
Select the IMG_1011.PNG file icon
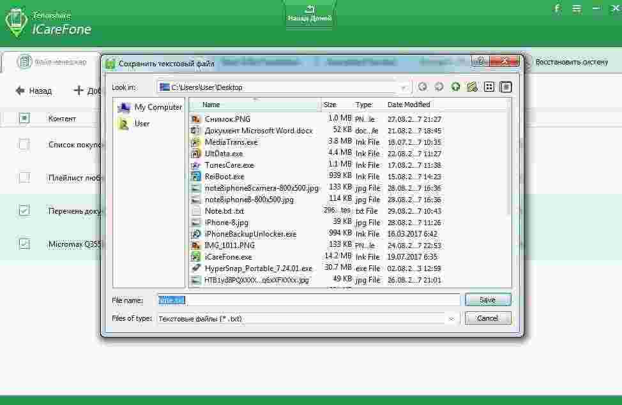(195, 246)
